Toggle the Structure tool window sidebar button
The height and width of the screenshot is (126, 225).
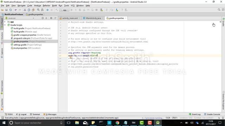coord(2,38)
